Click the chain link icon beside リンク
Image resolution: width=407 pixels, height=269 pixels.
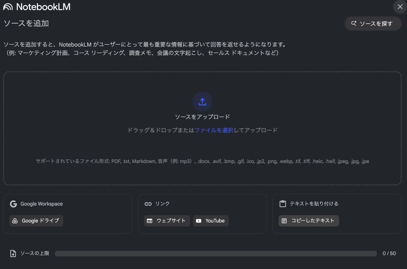point(148,204)
